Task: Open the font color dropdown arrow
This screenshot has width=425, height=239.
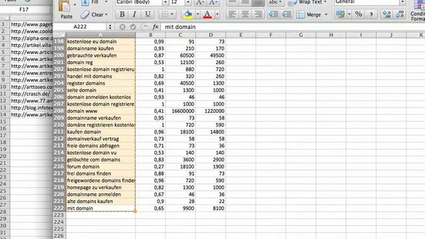Action: (x=217, y=14)
